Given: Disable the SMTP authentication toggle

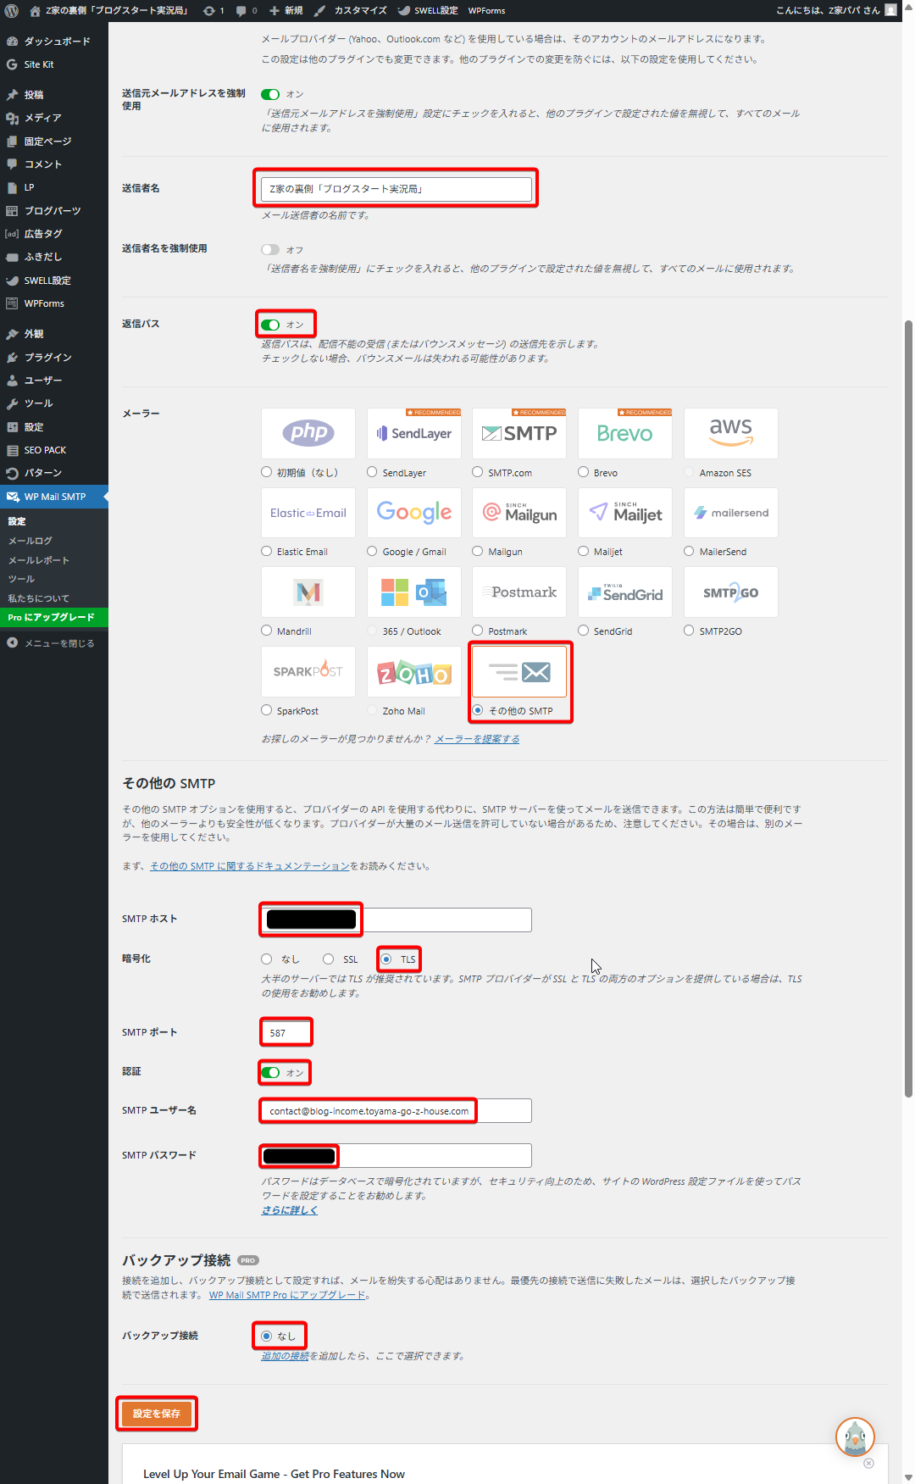Looking at the screenshot, I should pos(270,1073).
